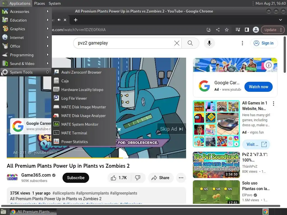Open Hardware Locality lstopo
The width and height of the screenshot is (287, 215).
pyautogui.click(x=84, y=90)
